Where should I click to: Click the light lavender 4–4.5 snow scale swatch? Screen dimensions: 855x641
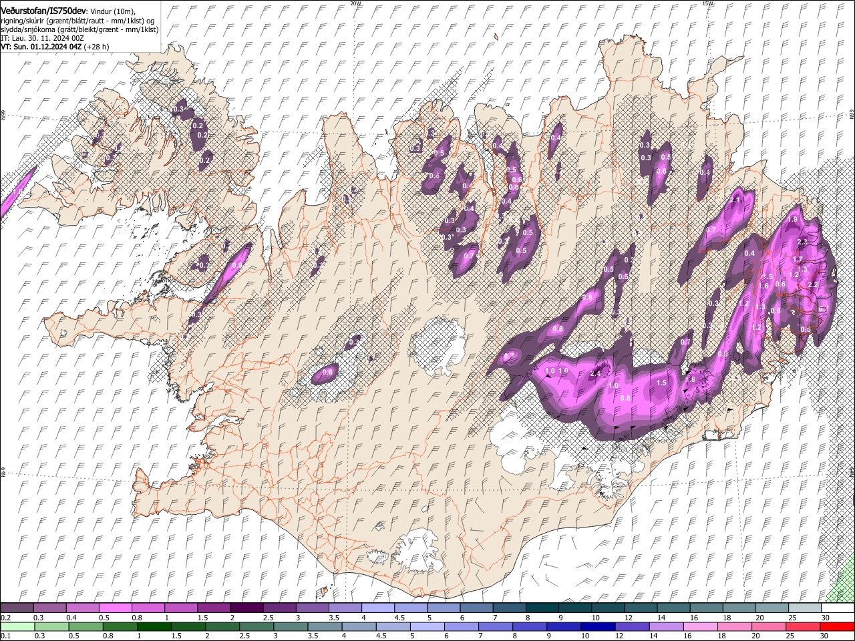[378, 608]
